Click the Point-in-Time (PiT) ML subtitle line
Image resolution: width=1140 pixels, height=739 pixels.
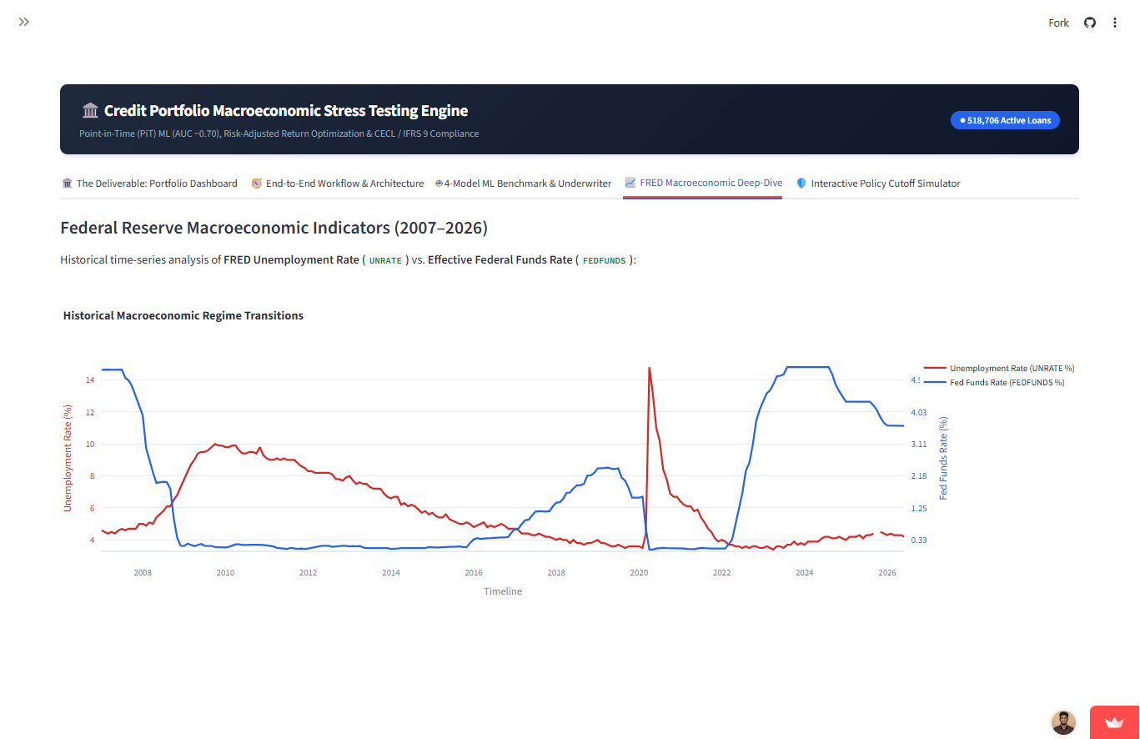pos(279,133)
